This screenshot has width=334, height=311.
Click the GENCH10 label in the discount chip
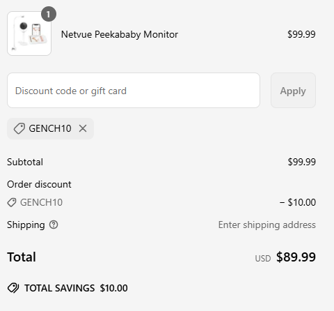50,128
